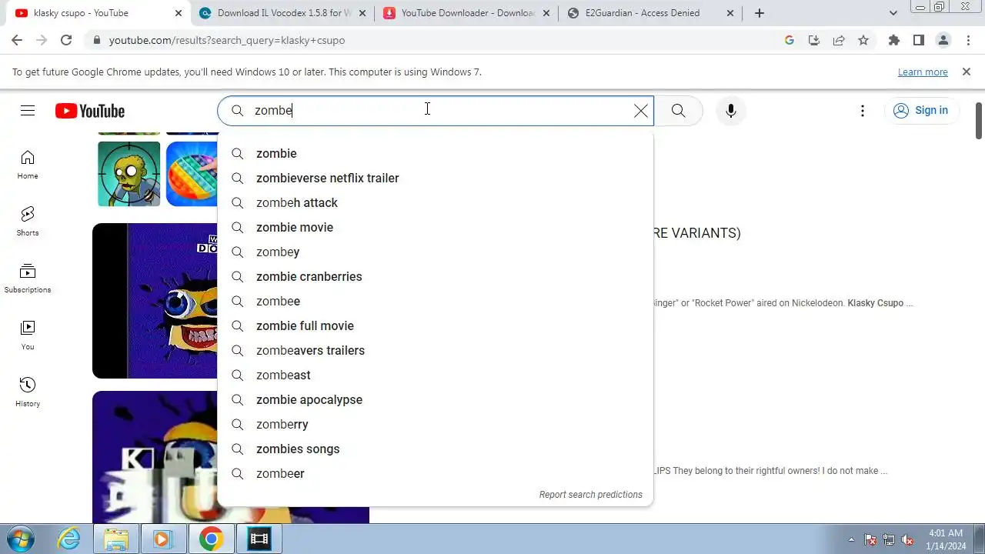Viewport: 985px width, 554px height.
Task: Open Windows Explorer from taskbar
Action: [116, 539]
